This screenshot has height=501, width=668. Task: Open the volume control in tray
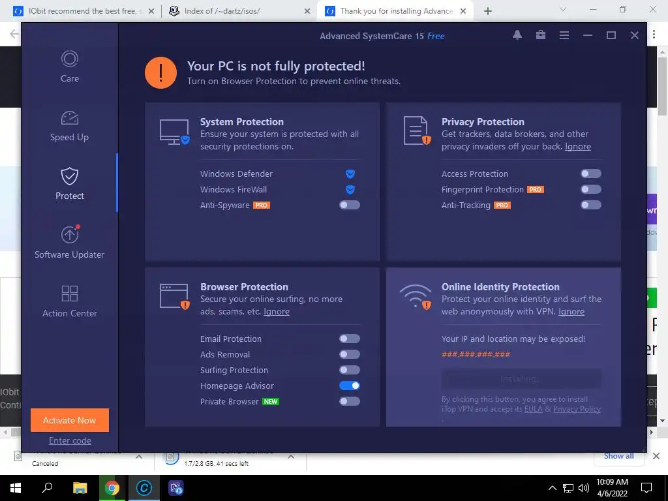pyautogui.click(x=584, y=488)
